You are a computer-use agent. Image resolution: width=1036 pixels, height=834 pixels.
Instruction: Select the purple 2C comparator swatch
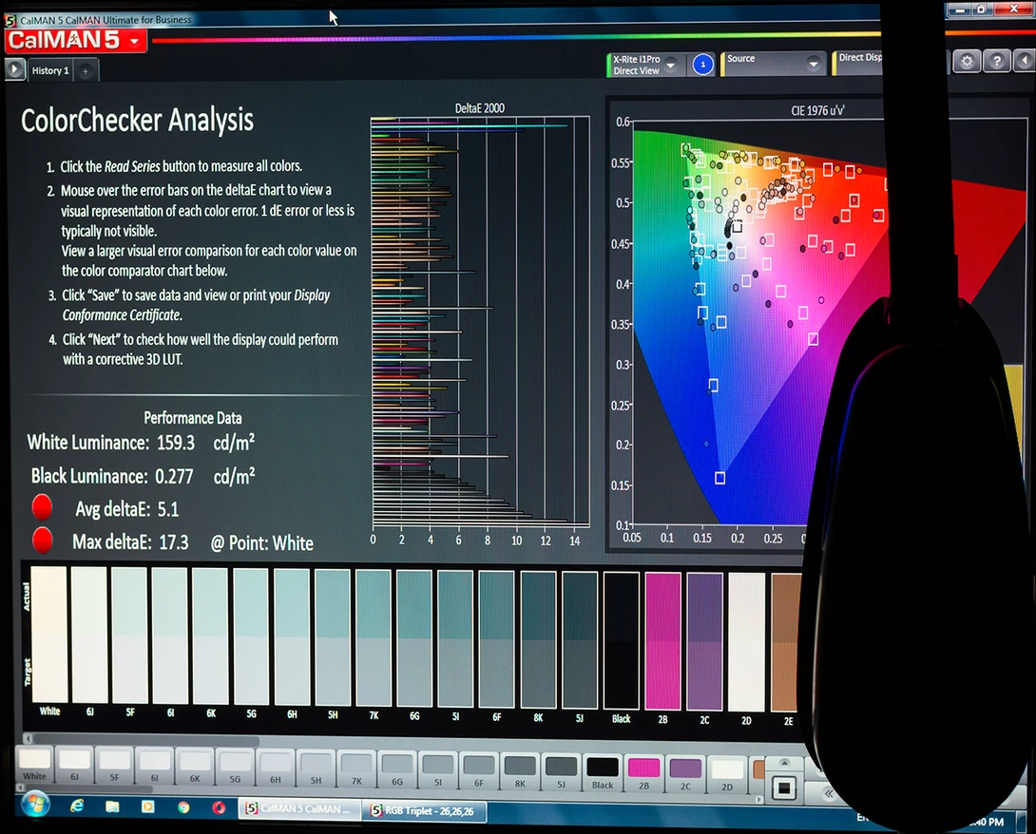point(705,642)
